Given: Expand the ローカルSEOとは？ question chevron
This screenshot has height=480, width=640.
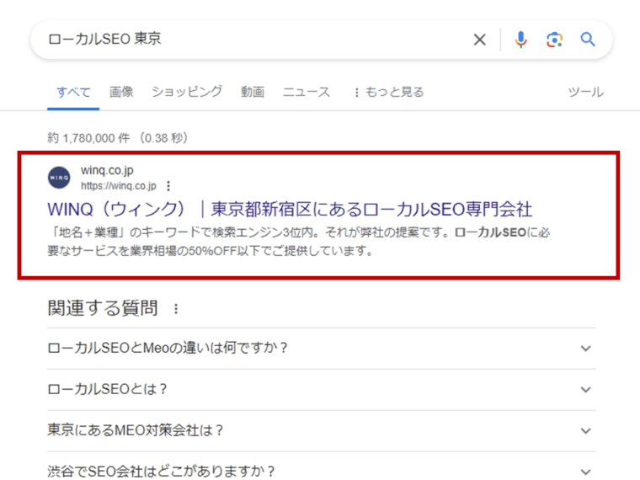Looking at the screenshot, I should (x=586, y=389).
